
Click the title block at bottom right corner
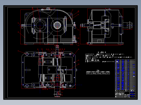tap(125, 94)
